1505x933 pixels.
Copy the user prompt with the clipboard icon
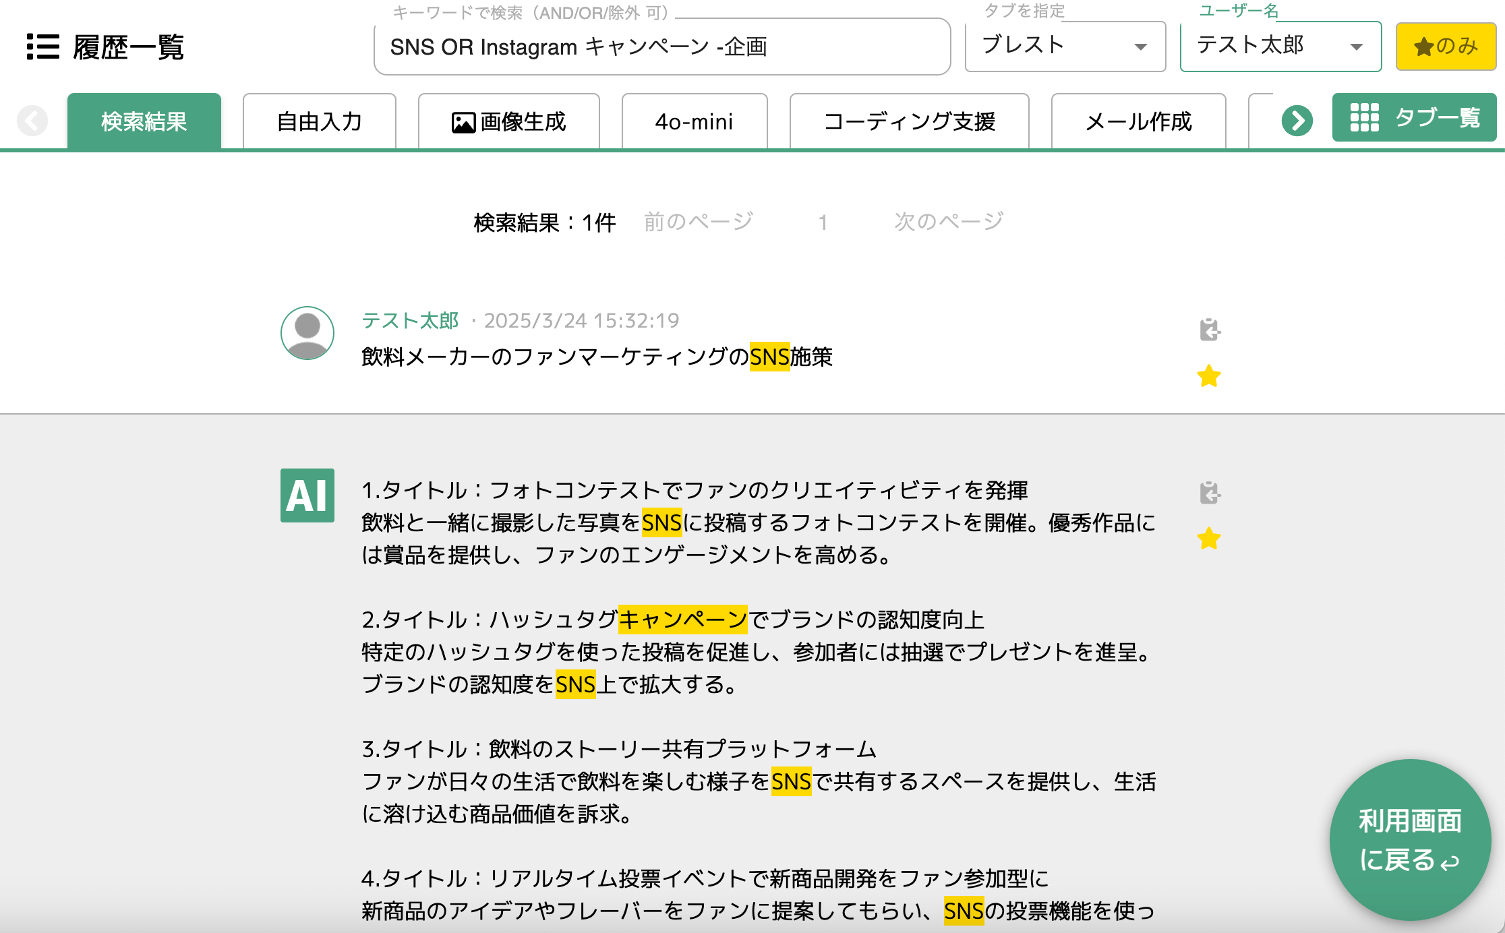pyautogui.click(x=1210, y=330)
